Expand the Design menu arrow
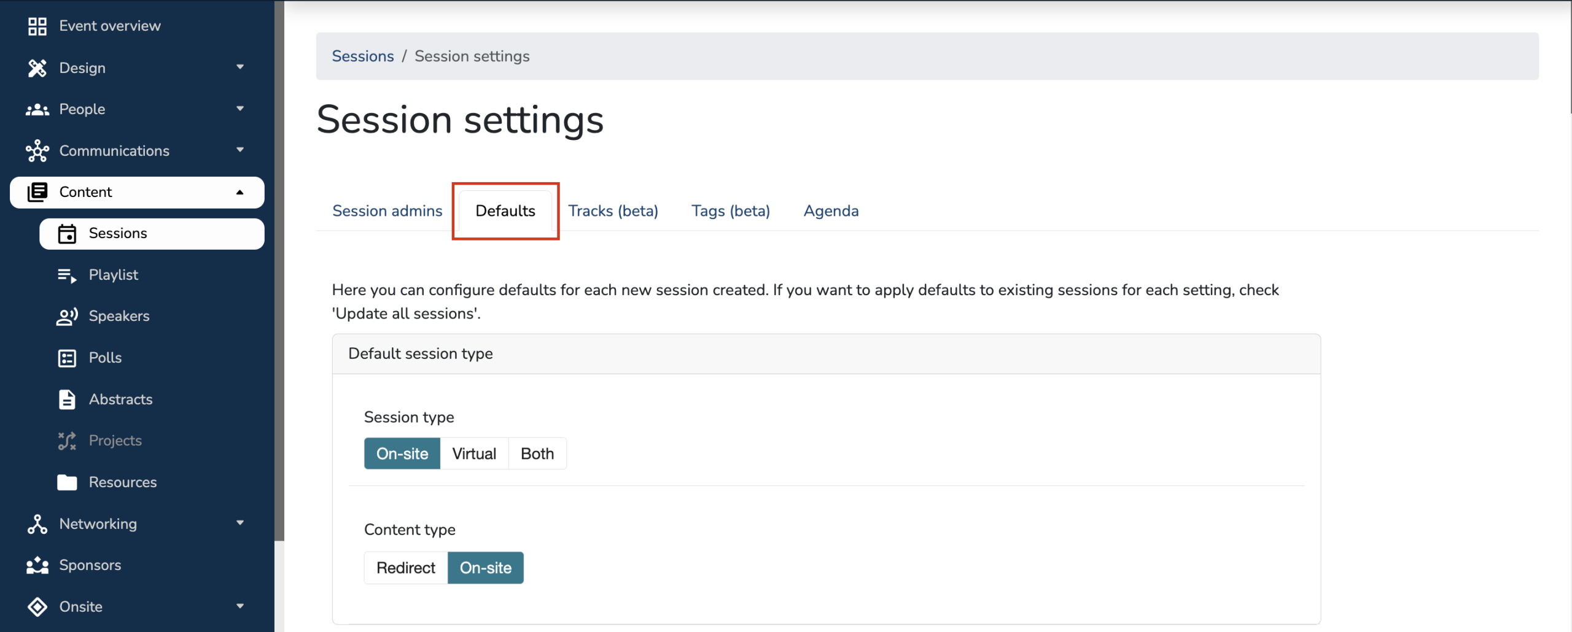This screenshot has width=1572, height=632. pyautogui.click(x=240, y=67)
